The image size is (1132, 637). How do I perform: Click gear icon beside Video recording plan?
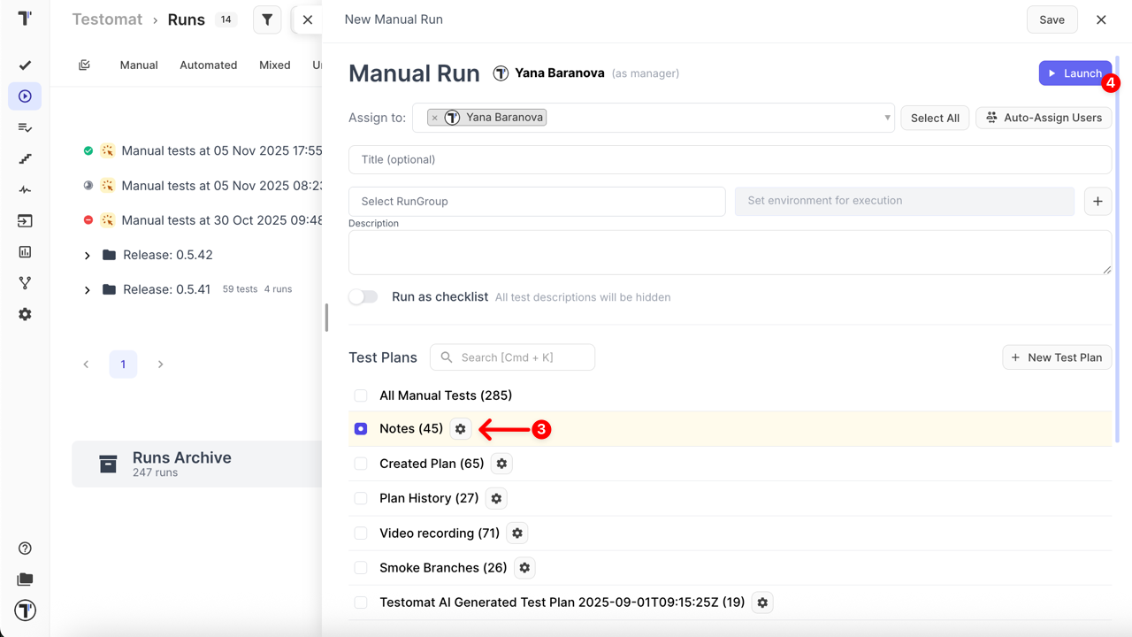[517, 533]
